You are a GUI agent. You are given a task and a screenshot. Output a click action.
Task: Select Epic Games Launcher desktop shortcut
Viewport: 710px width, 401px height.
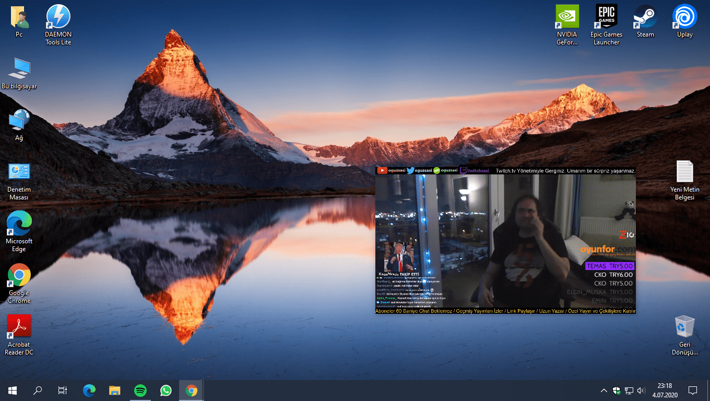(606, 25)
